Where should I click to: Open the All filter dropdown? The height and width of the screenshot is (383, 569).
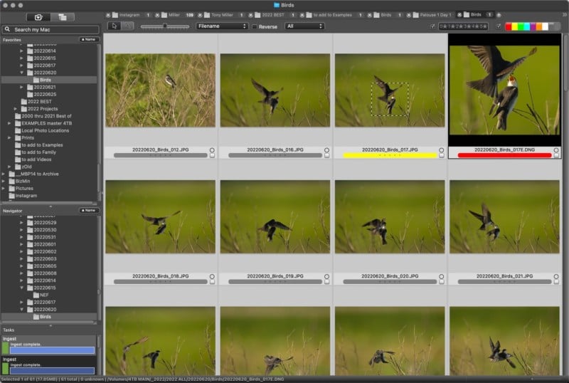[x=304, y=26]
